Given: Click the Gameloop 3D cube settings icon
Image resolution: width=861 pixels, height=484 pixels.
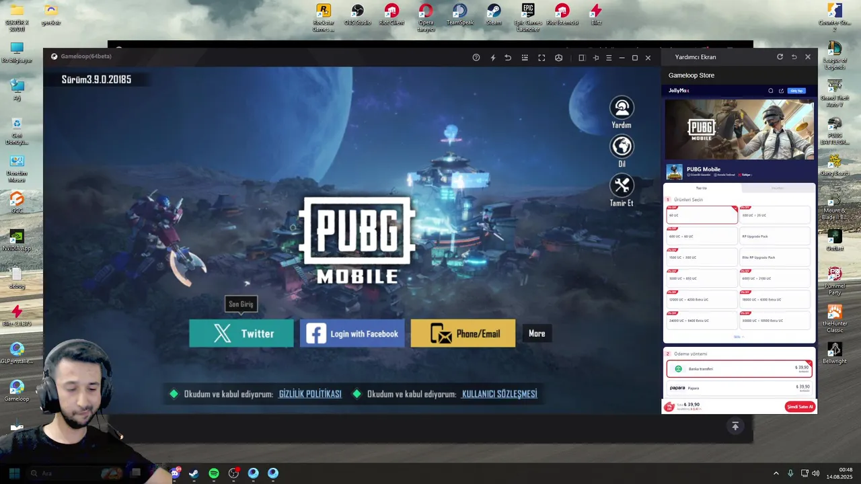Looking at the screenshot, I should click(x=558, y=58).
